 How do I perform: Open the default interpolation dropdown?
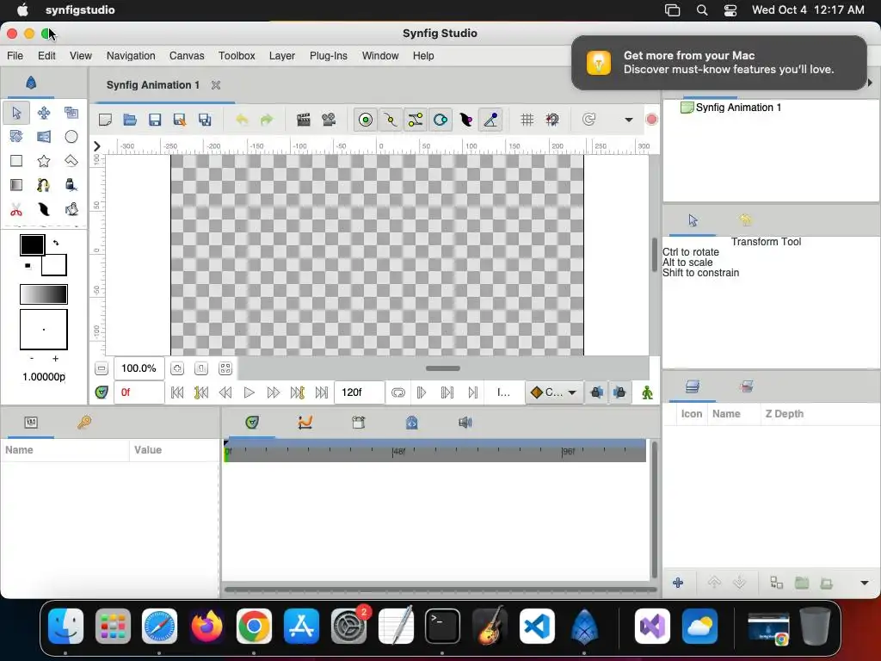click(x=553, y=392)
